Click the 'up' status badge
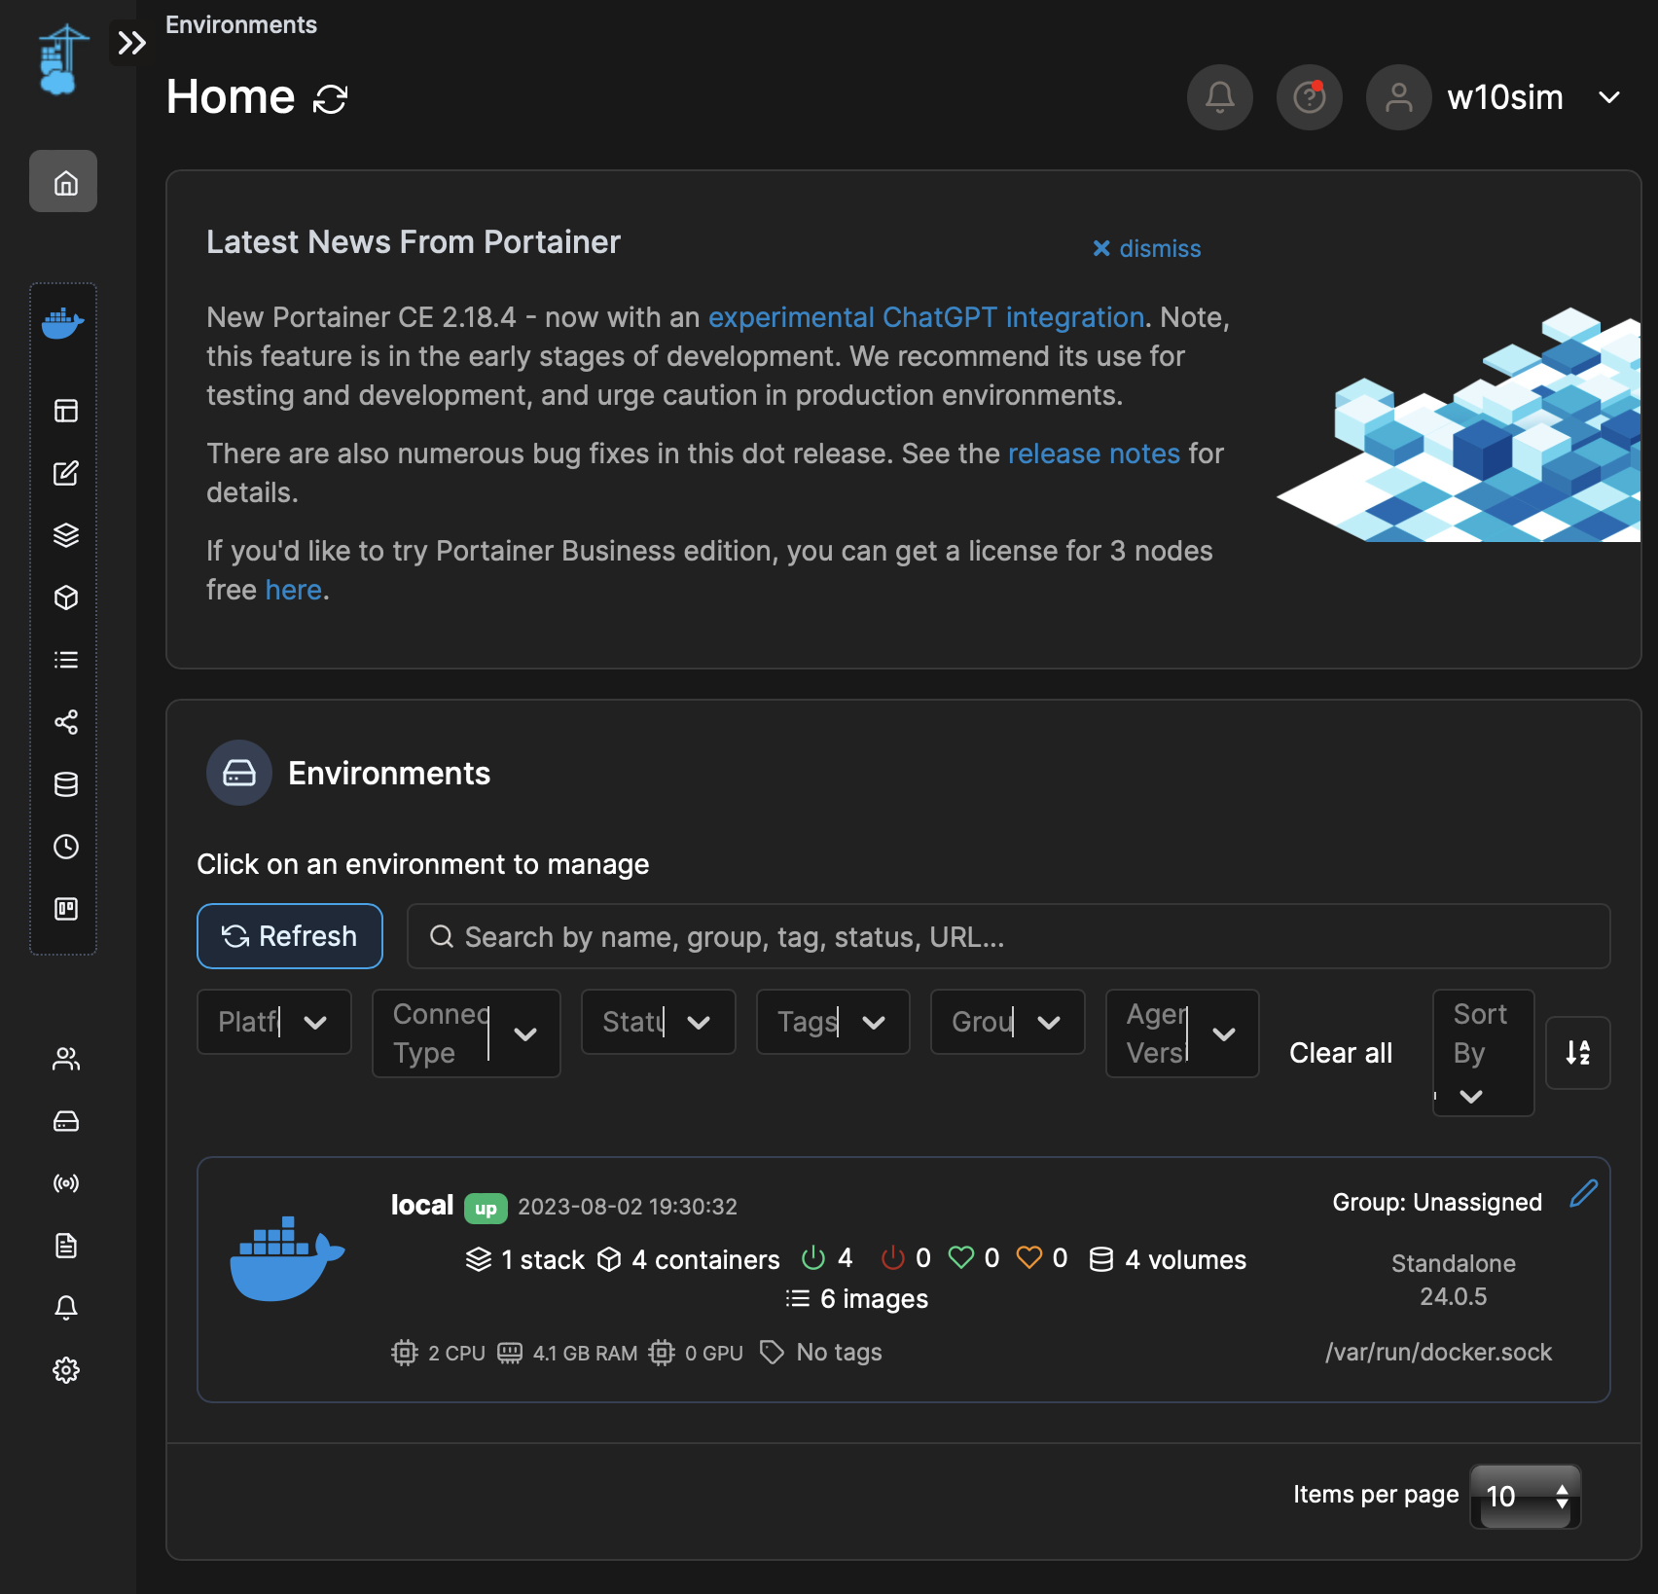This screenshot has height=1594, width=1658. (x=486, y=1208)
